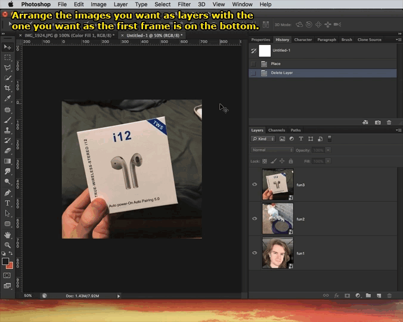
Task: Create new group folder icon
Action: coord(368,296)
